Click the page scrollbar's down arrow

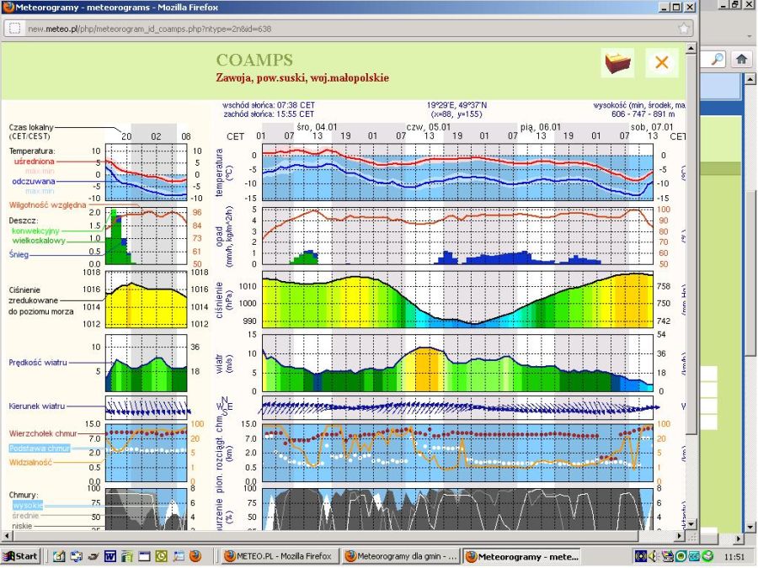click(x=691, y=523)
